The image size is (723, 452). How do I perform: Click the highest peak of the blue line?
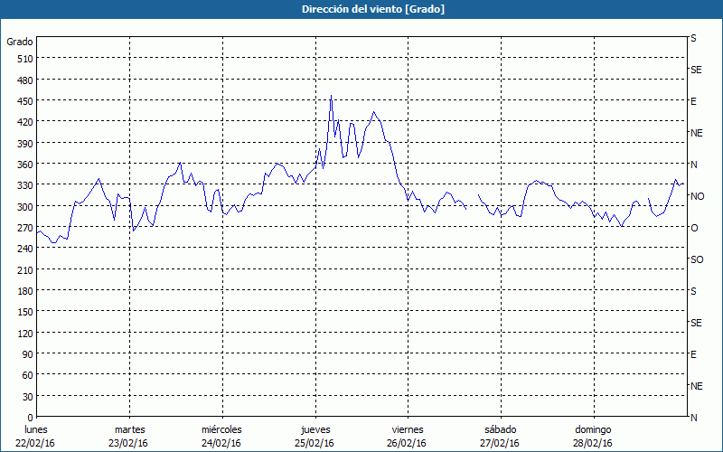pos(331,96)
